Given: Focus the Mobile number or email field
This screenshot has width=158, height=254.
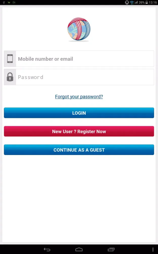Looking at the screenshot, I should pyautogui.click(x=85, y=59).
